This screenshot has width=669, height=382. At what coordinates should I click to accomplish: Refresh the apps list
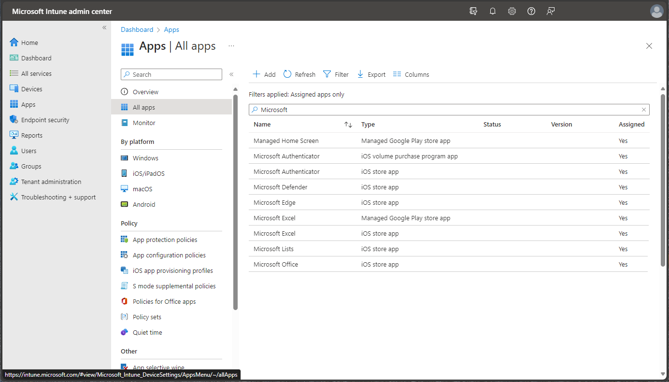[x=299, y=74]
